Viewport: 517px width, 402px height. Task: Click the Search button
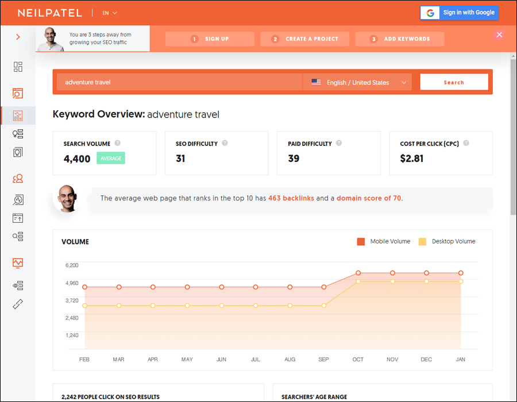(454, 82)
